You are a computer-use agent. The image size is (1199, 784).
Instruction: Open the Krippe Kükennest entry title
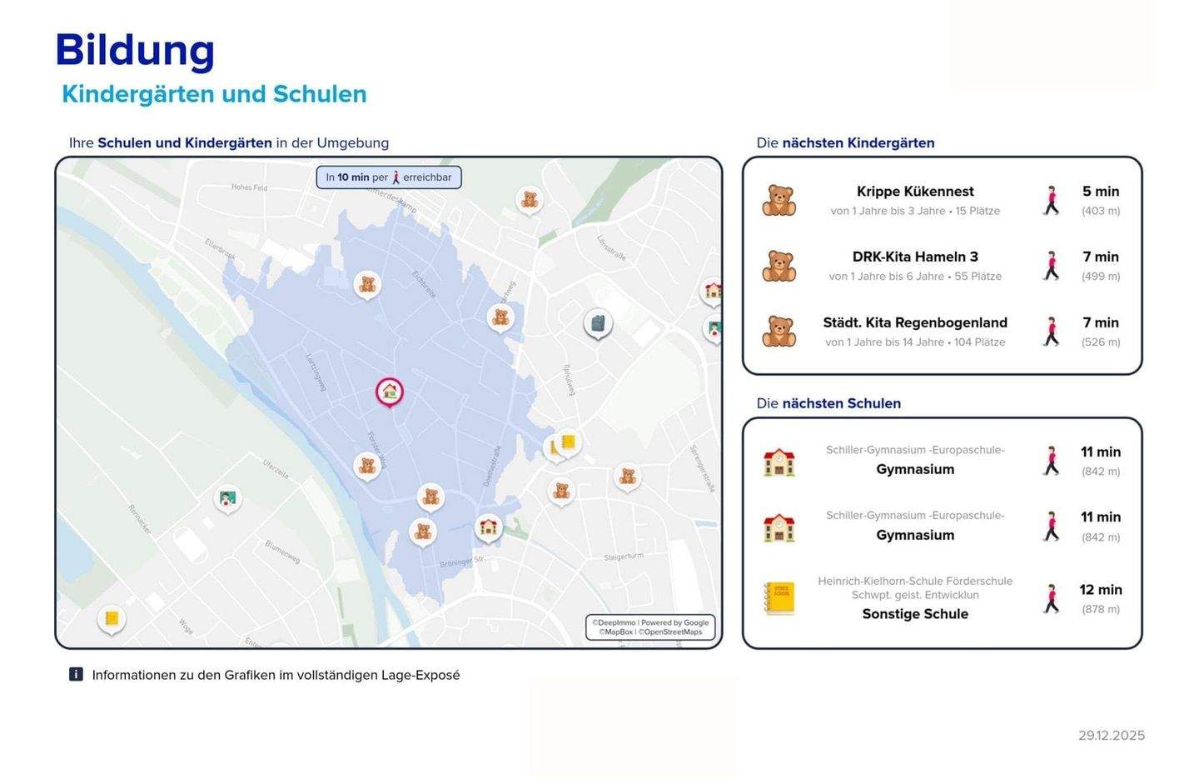point(915,192)
